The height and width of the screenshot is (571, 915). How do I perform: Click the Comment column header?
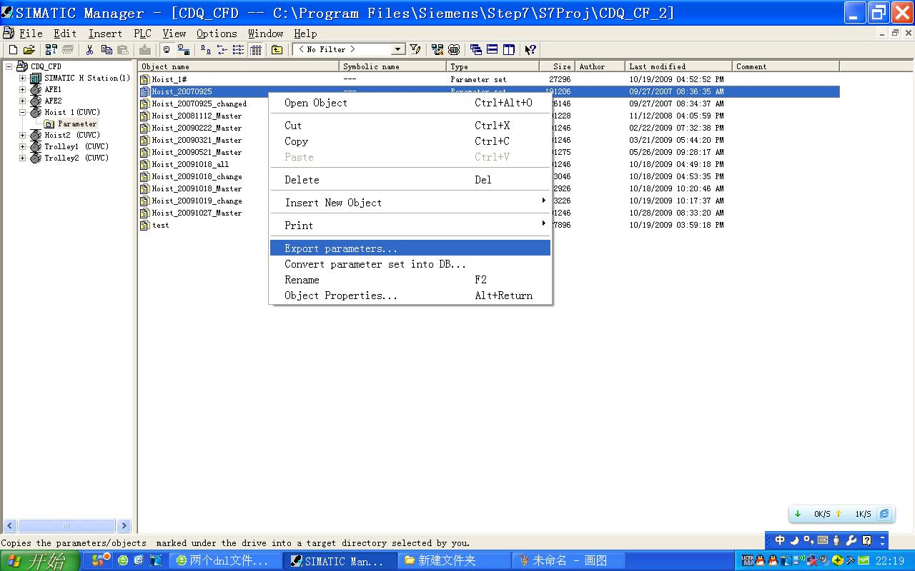point(786,66)
